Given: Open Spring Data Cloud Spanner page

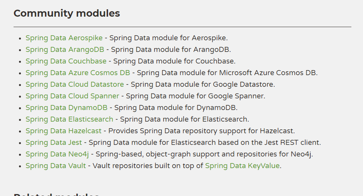Looking at the screenshot, I should (x=72, y=96).
